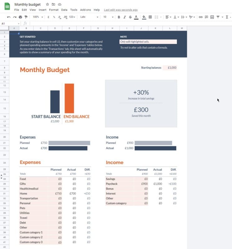This screenshot has width=232, height=249.
Task: Open the Lato font dropdown
Action: coord(89,17)
